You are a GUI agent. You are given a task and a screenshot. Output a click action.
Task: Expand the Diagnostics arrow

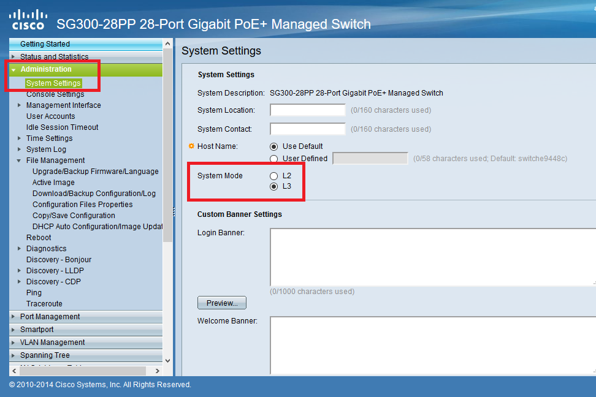coord(20,249)
